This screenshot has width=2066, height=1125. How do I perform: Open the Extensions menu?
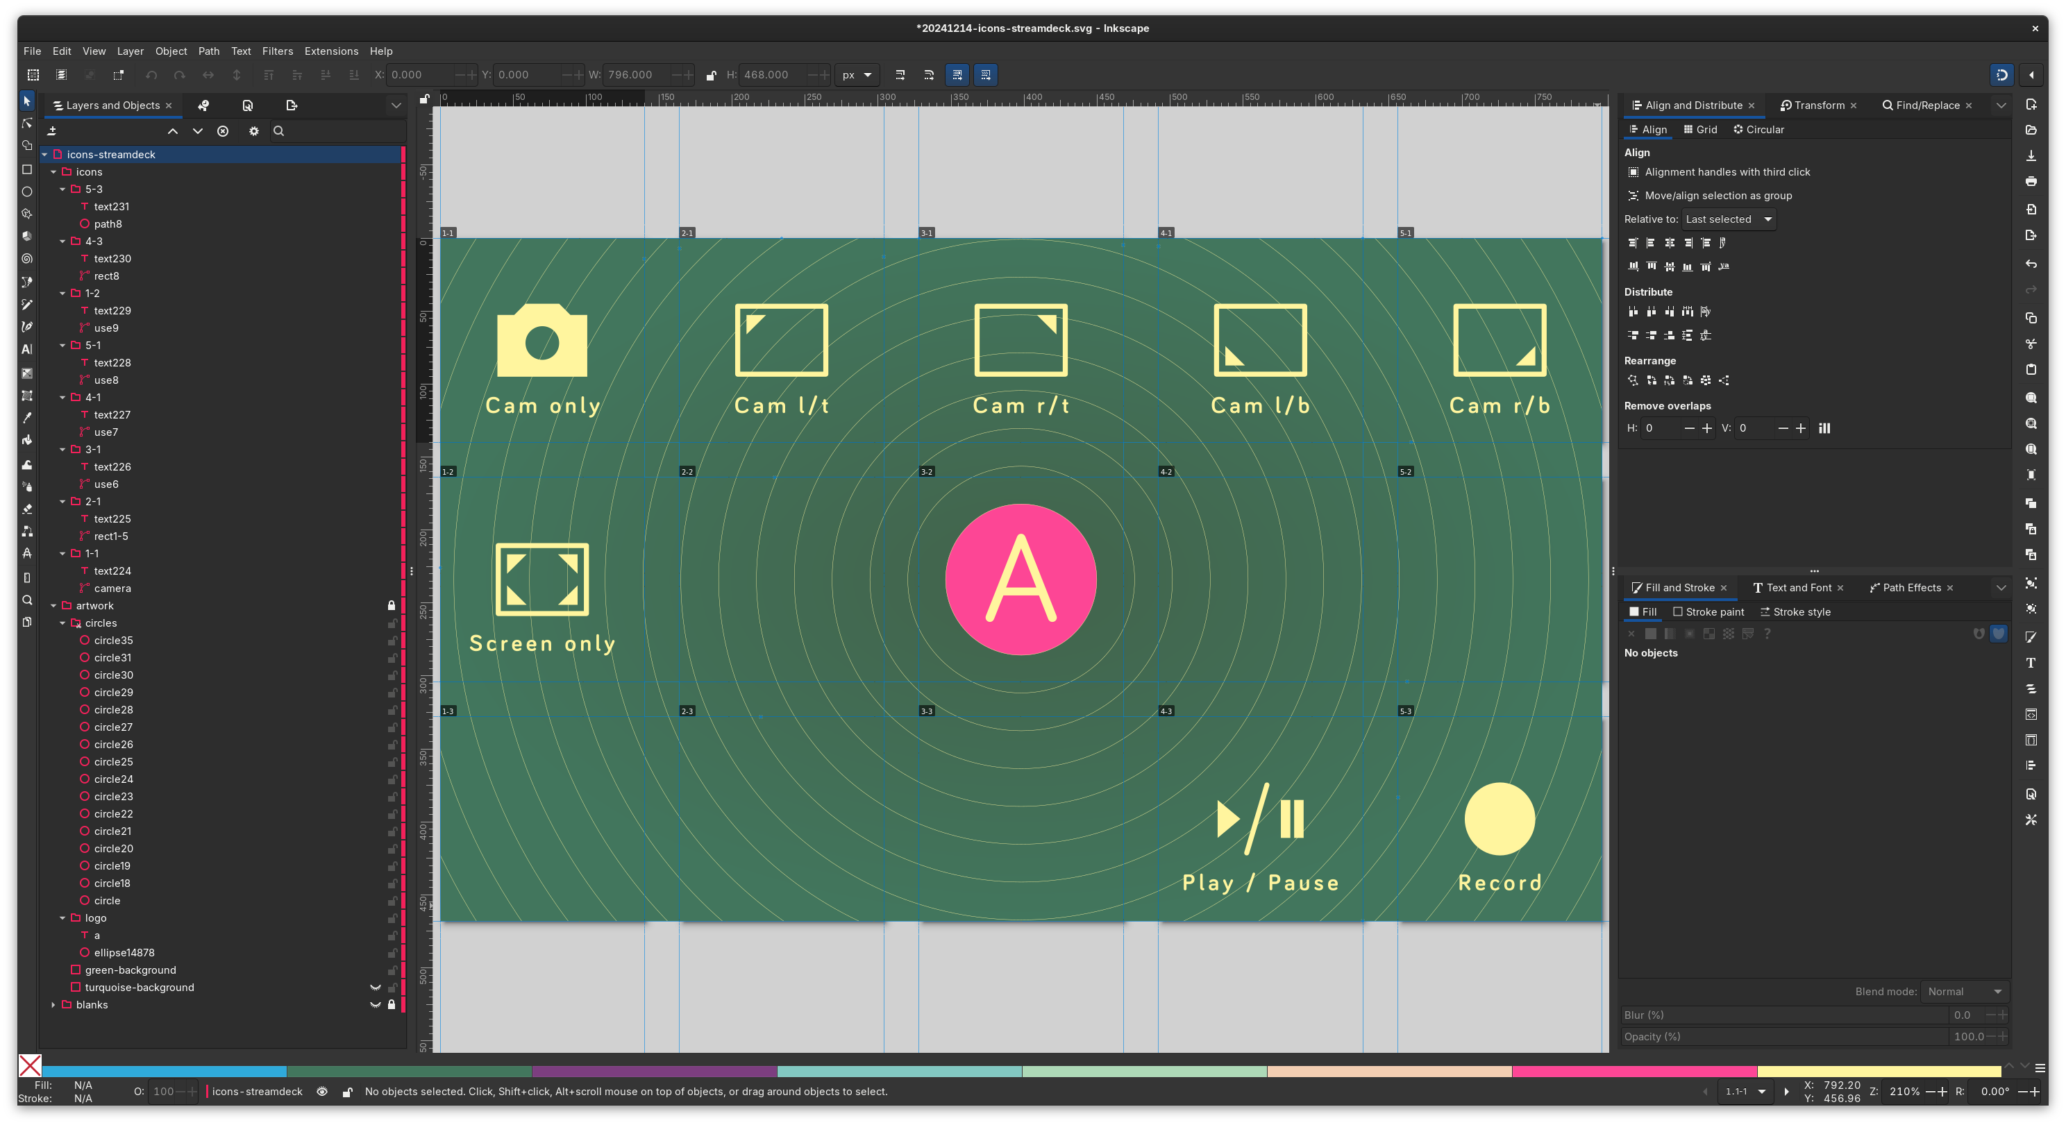331,51
